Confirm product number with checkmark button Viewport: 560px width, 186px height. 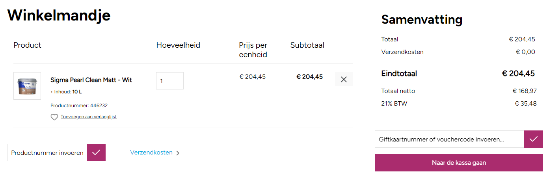point(96,153)
